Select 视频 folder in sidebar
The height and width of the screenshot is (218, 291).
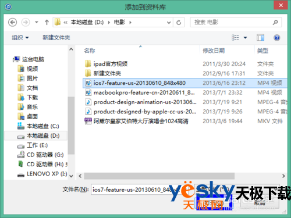(28, 69)
